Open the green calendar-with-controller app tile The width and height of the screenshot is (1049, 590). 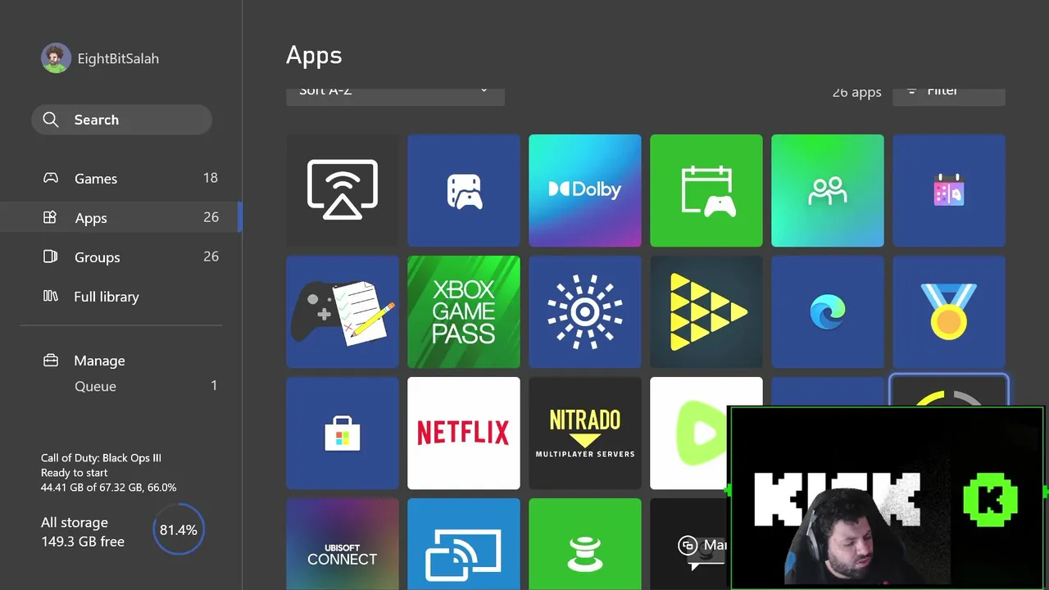tap(706, 190)
